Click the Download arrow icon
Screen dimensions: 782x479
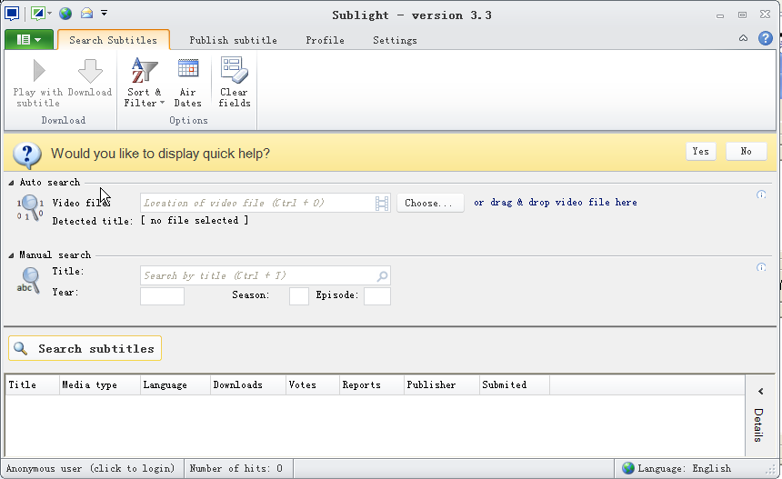(90, 70)
